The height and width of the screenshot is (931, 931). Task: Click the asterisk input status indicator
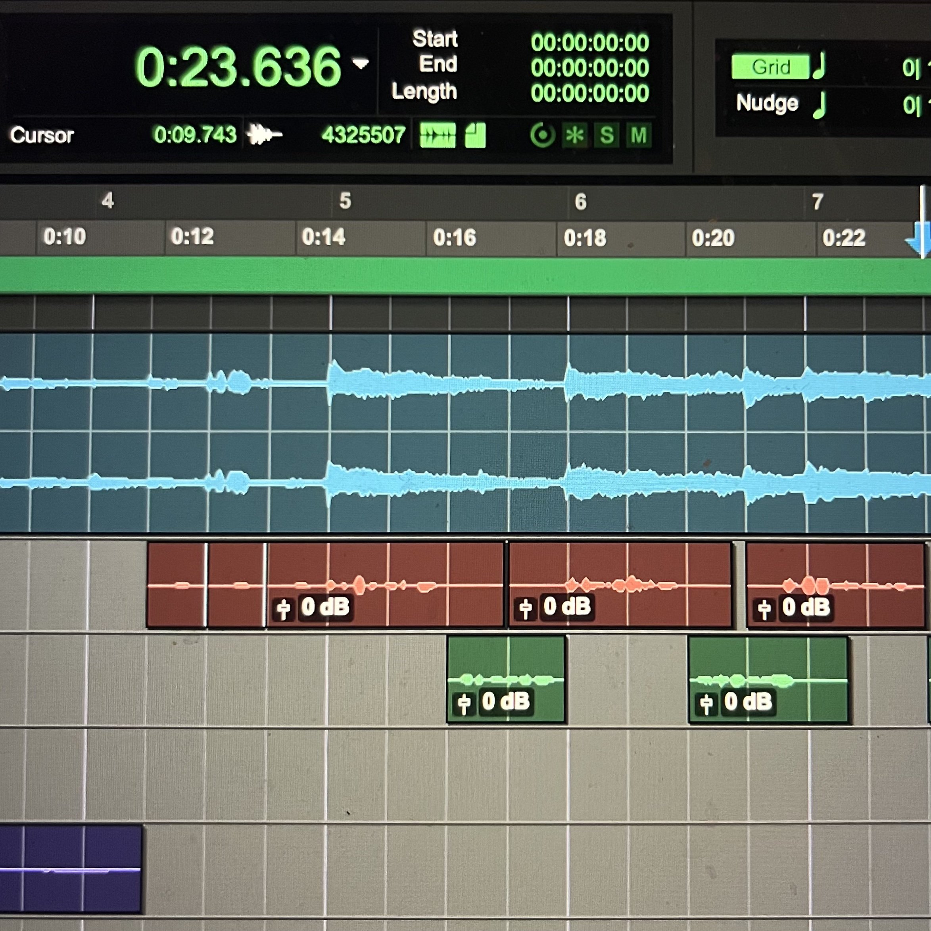point(575,135)
